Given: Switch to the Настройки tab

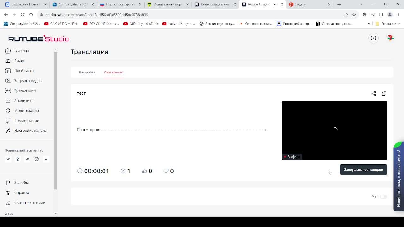Looking at the screenshot, I should click(87, 72).
